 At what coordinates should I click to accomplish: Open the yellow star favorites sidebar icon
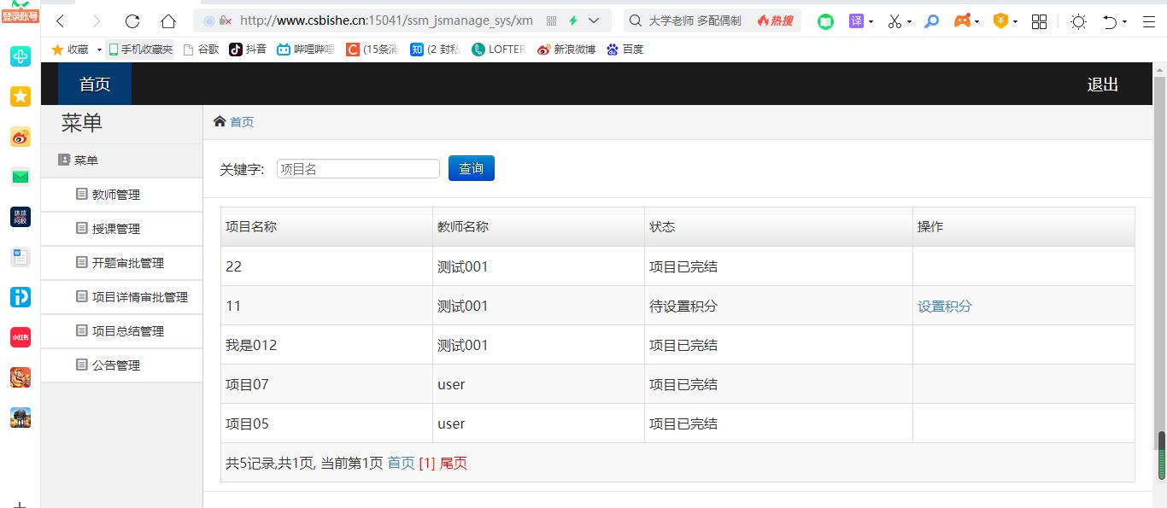[21, 96]
